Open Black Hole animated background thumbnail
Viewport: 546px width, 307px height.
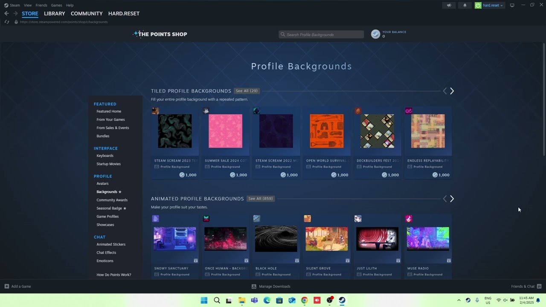point(276,239)
